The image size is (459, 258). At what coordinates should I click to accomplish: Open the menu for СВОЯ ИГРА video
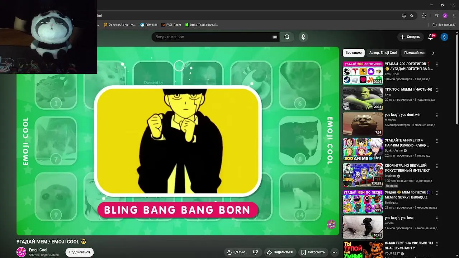click(x=437, y=166)
